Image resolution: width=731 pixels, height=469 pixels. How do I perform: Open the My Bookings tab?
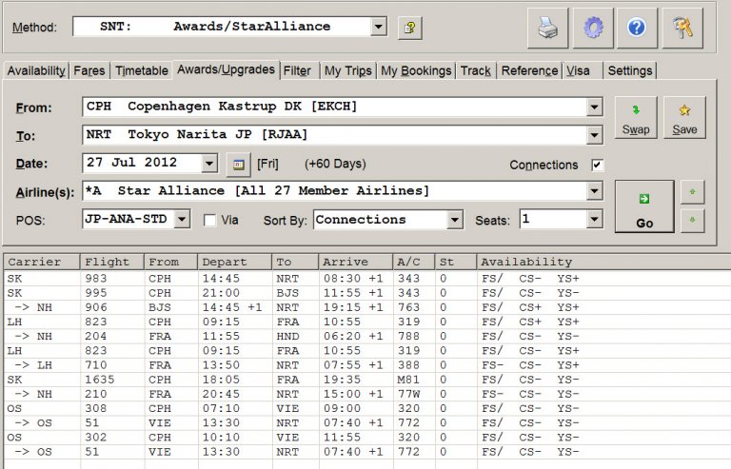[x=416, y=71]
